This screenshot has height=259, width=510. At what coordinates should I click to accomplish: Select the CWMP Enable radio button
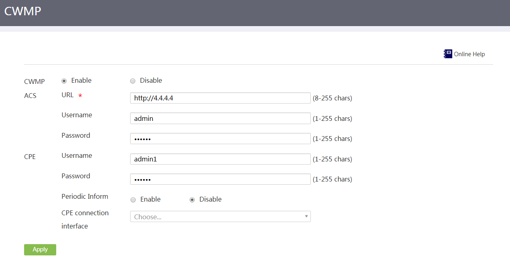64,81
